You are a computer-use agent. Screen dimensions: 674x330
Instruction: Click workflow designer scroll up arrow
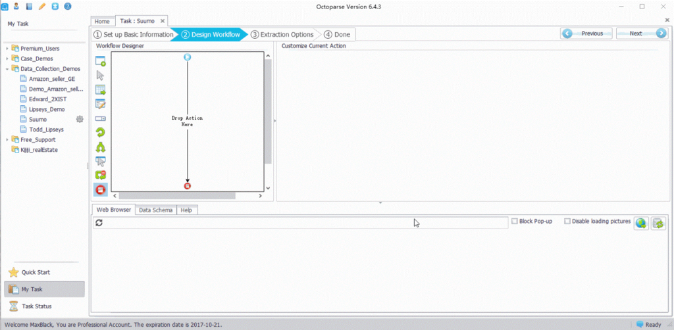pyautogui.click(x=269, y=56)
